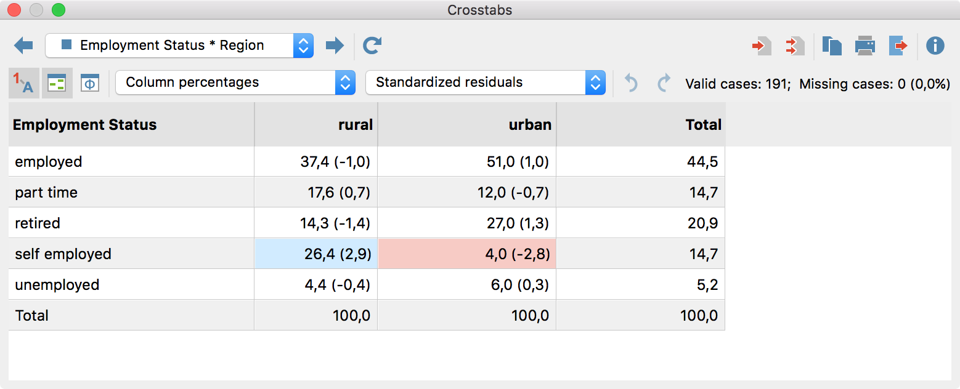Click the refresh icon
Image resolution: width=960 pixels, height=389 pixels.
click(x=372, y=46)
